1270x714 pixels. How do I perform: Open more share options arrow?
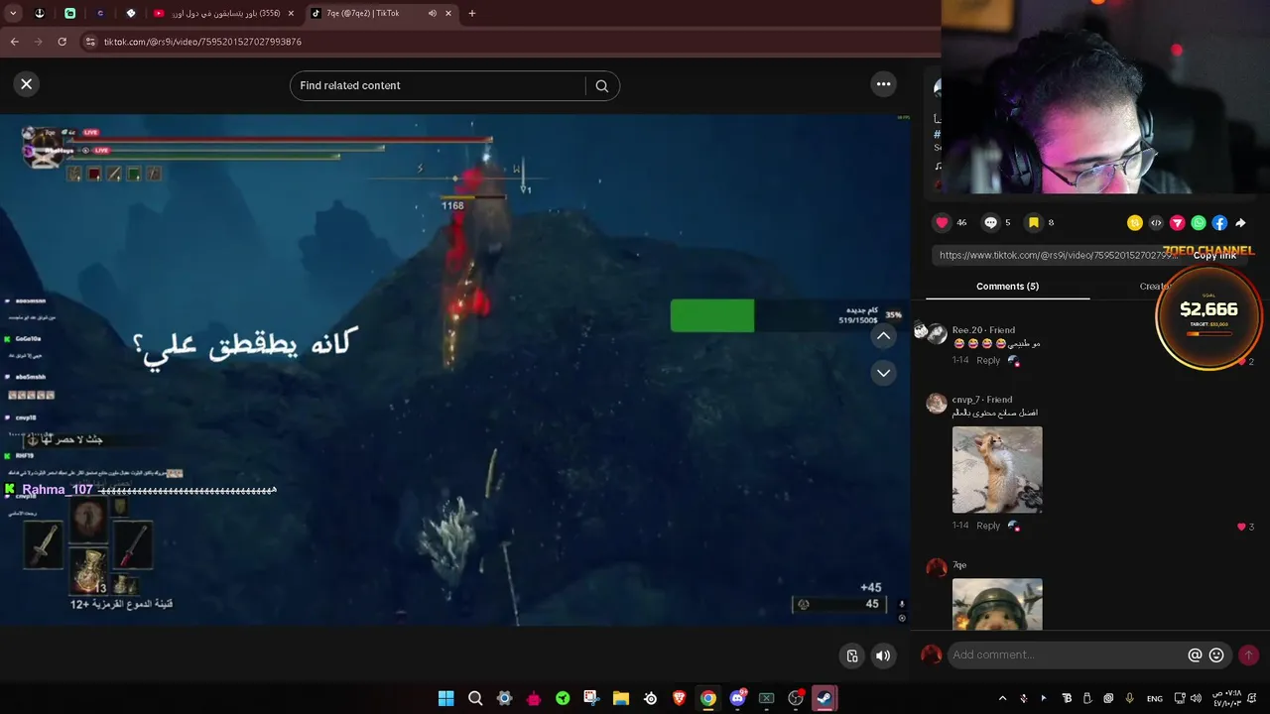(x=1240, y=223)
